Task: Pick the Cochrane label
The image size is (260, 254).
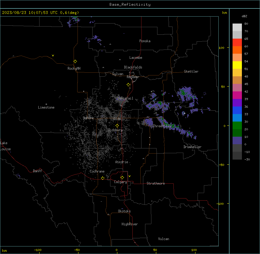Action: (97, 171)
